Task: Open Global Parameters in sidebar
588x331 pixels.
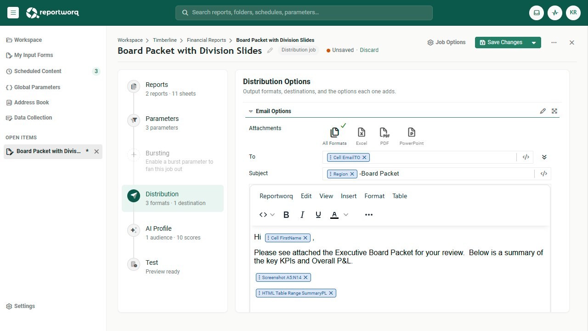Action: pos(33,87)
